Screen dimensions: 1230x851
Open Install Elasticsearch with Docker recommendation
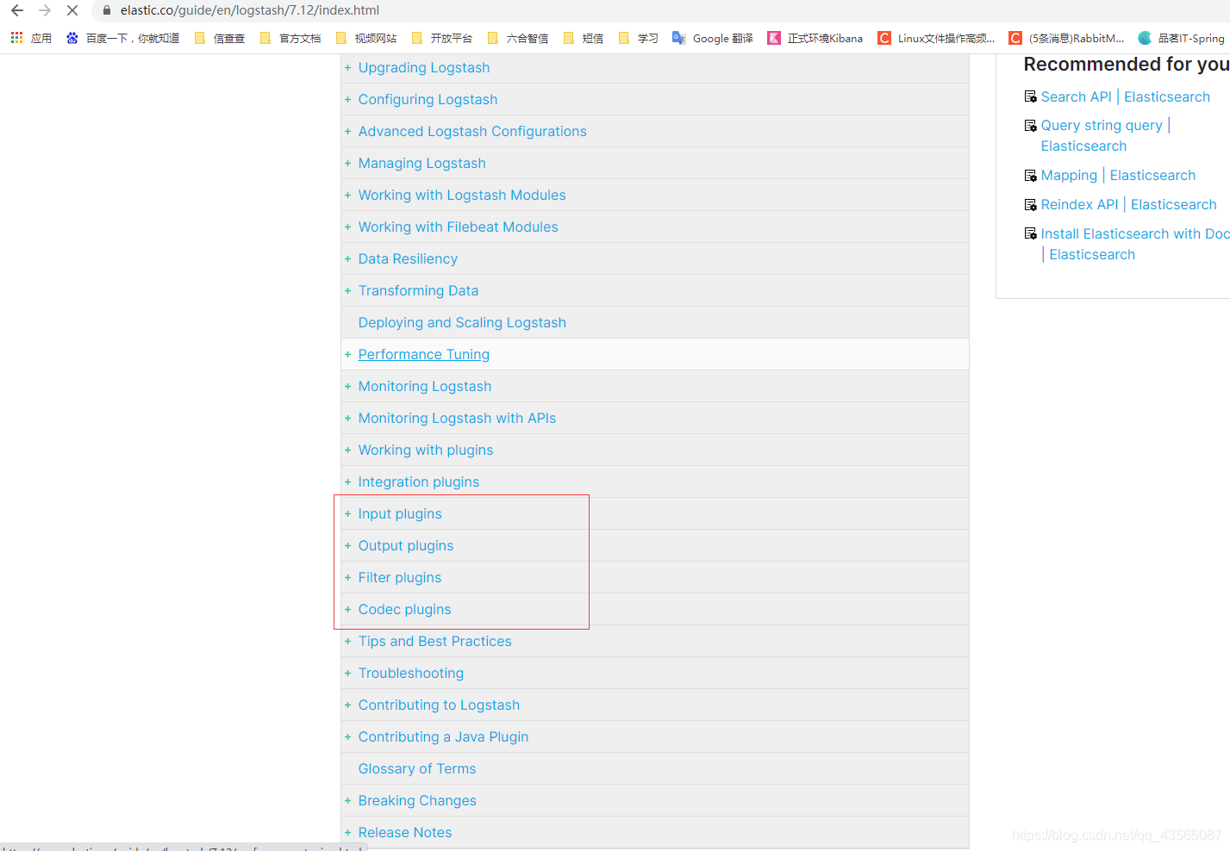tap(1134, 244)
